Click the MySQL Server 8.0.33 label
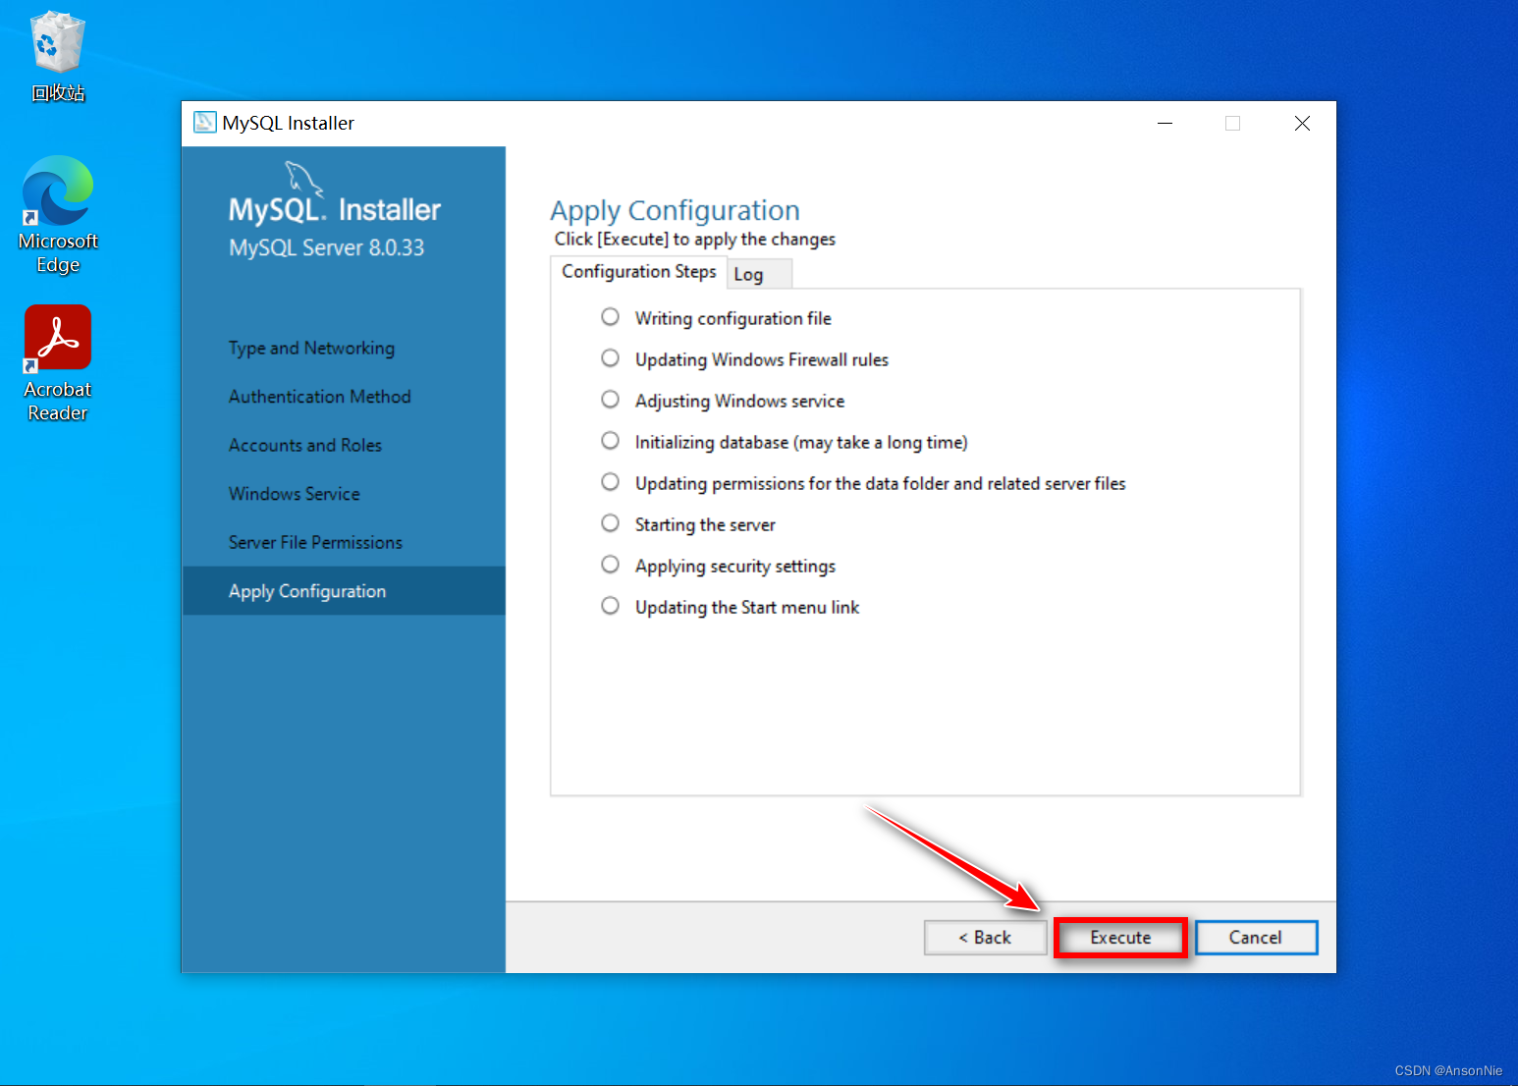1518x1086 pixels. [326, 248]
